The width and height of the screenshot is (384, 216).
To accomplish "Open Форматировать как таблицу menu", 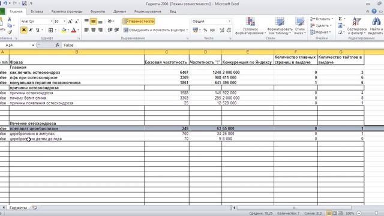I will pos(280,26).
